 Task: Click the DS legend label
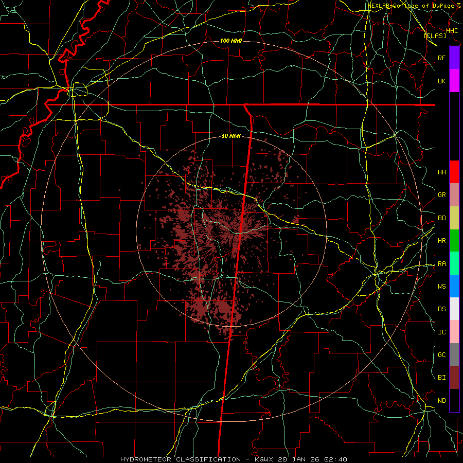click(441, 309)
